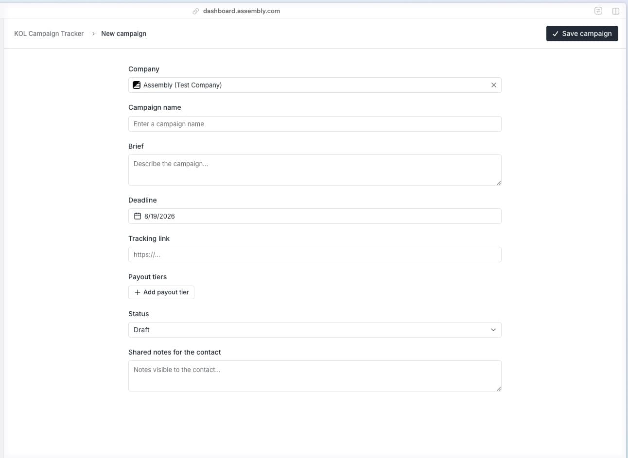The image size is (628, 458).
Task: Click the breadcrumb chevron separator
Action: pyautogui.click(x=93, y=34)
